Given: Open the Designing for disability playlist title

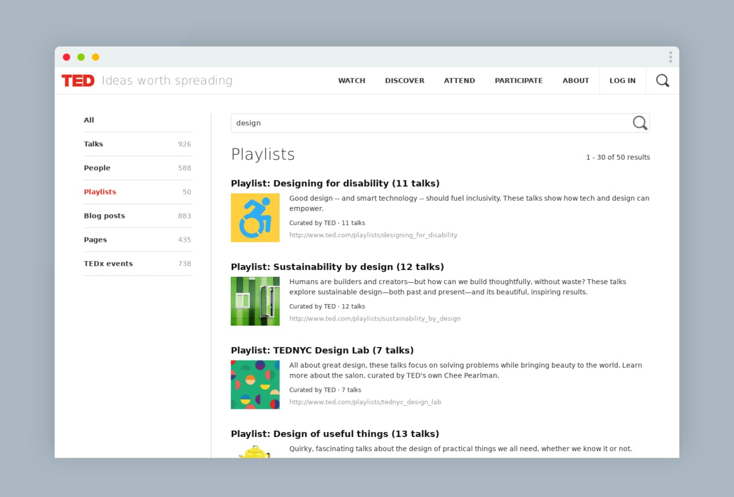Looking at the screenshot, I should tap(335, 184).
